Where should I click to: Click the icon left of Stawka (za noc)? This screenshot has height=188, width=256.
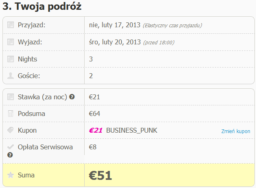(11, 97)
